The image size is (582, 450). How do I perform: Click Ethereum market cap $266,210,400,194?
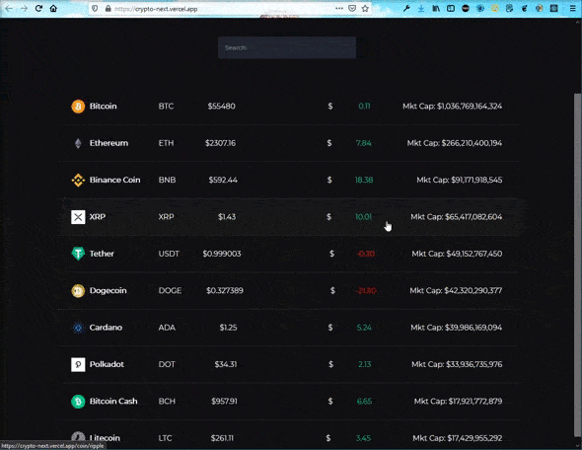click(x=472, y=143)
